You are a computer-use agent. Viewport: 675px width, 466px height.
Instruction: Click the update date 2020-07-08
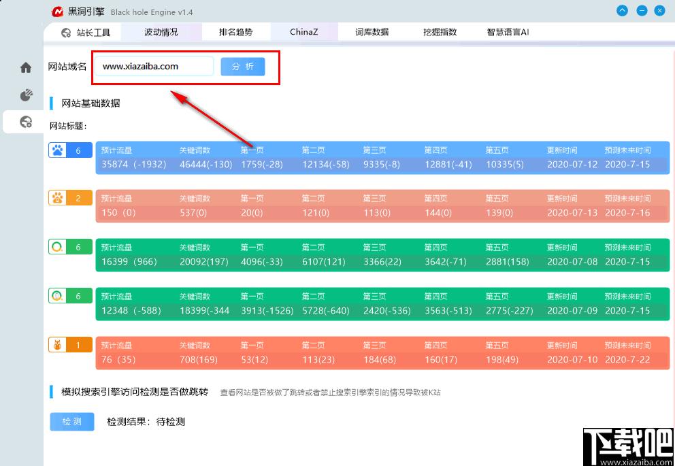tap(572, 262)
